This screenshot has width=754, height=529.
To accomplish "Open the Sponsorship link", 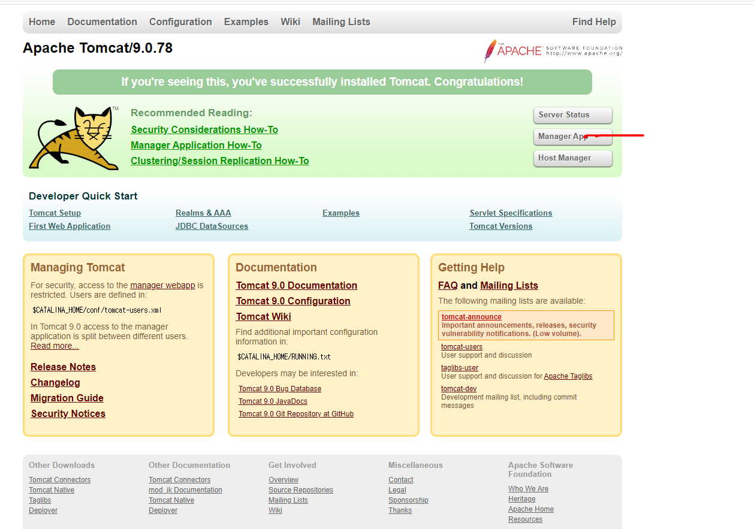I will [x=408, y=500].
